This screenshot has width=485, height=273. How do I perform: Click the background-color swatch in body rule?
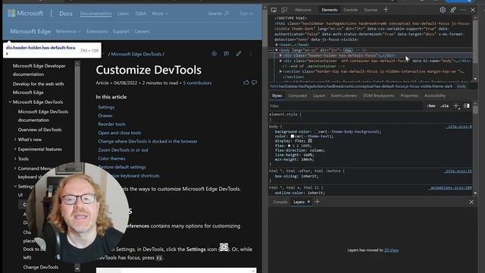pos(316,131)
